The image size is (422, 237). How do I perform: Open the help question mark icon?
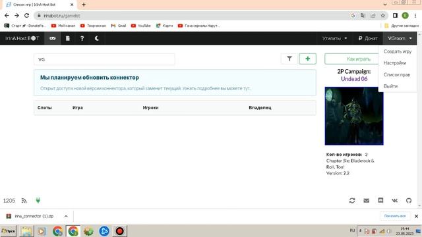click(x=82, y=38)
